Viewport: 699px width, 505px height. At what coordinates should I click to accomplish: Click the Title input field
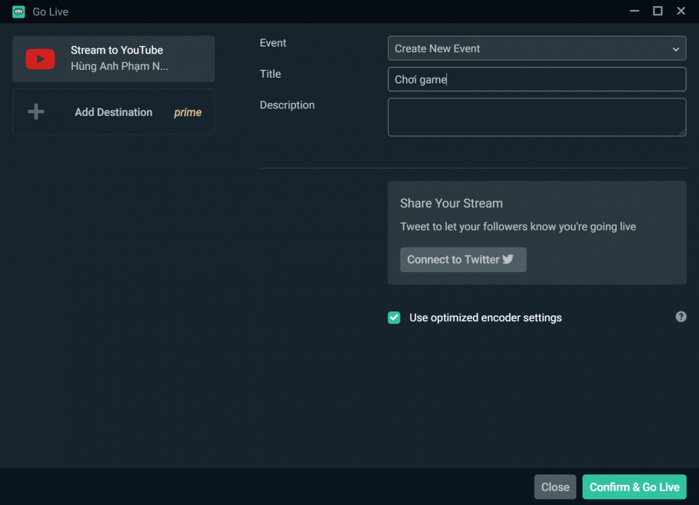coord(537,79)
